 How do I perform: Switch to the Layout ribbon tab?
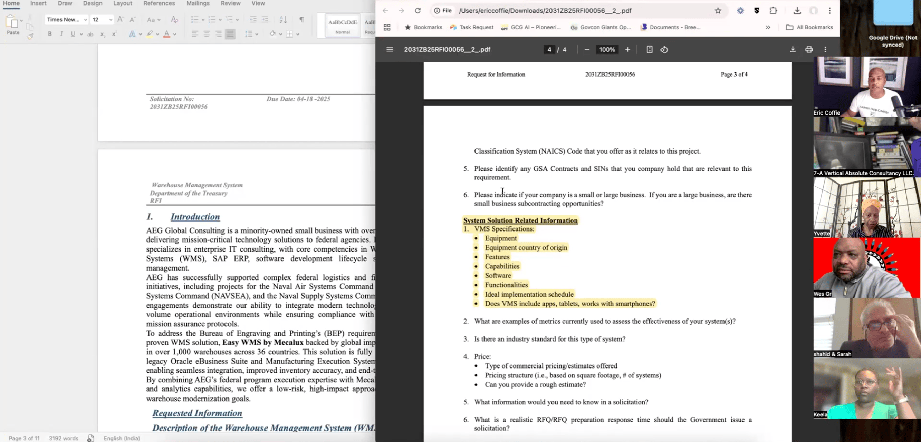click(x=123, y=3)
